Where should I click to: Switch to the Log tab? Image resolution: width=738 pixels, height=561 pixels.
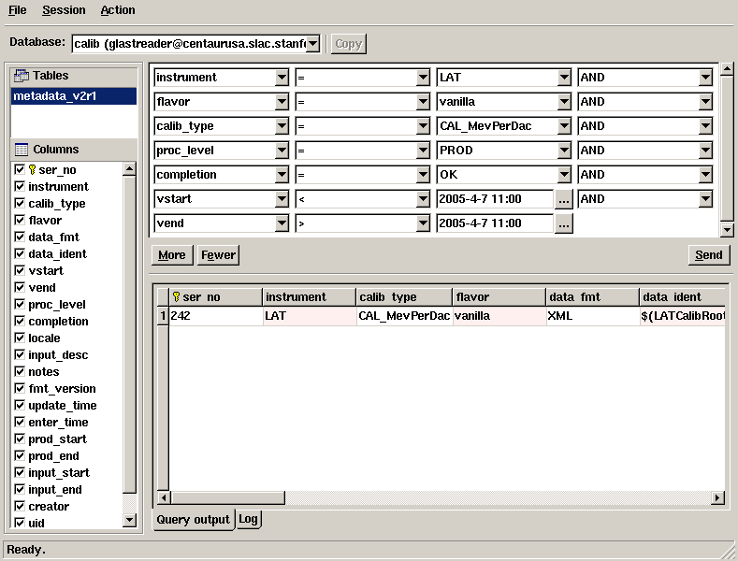click(x=248, y=519)
